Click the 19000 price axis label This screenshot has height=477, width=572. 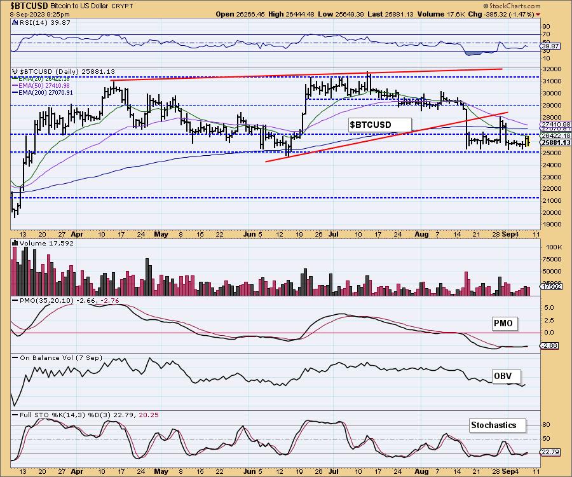(x=552, y=225)
